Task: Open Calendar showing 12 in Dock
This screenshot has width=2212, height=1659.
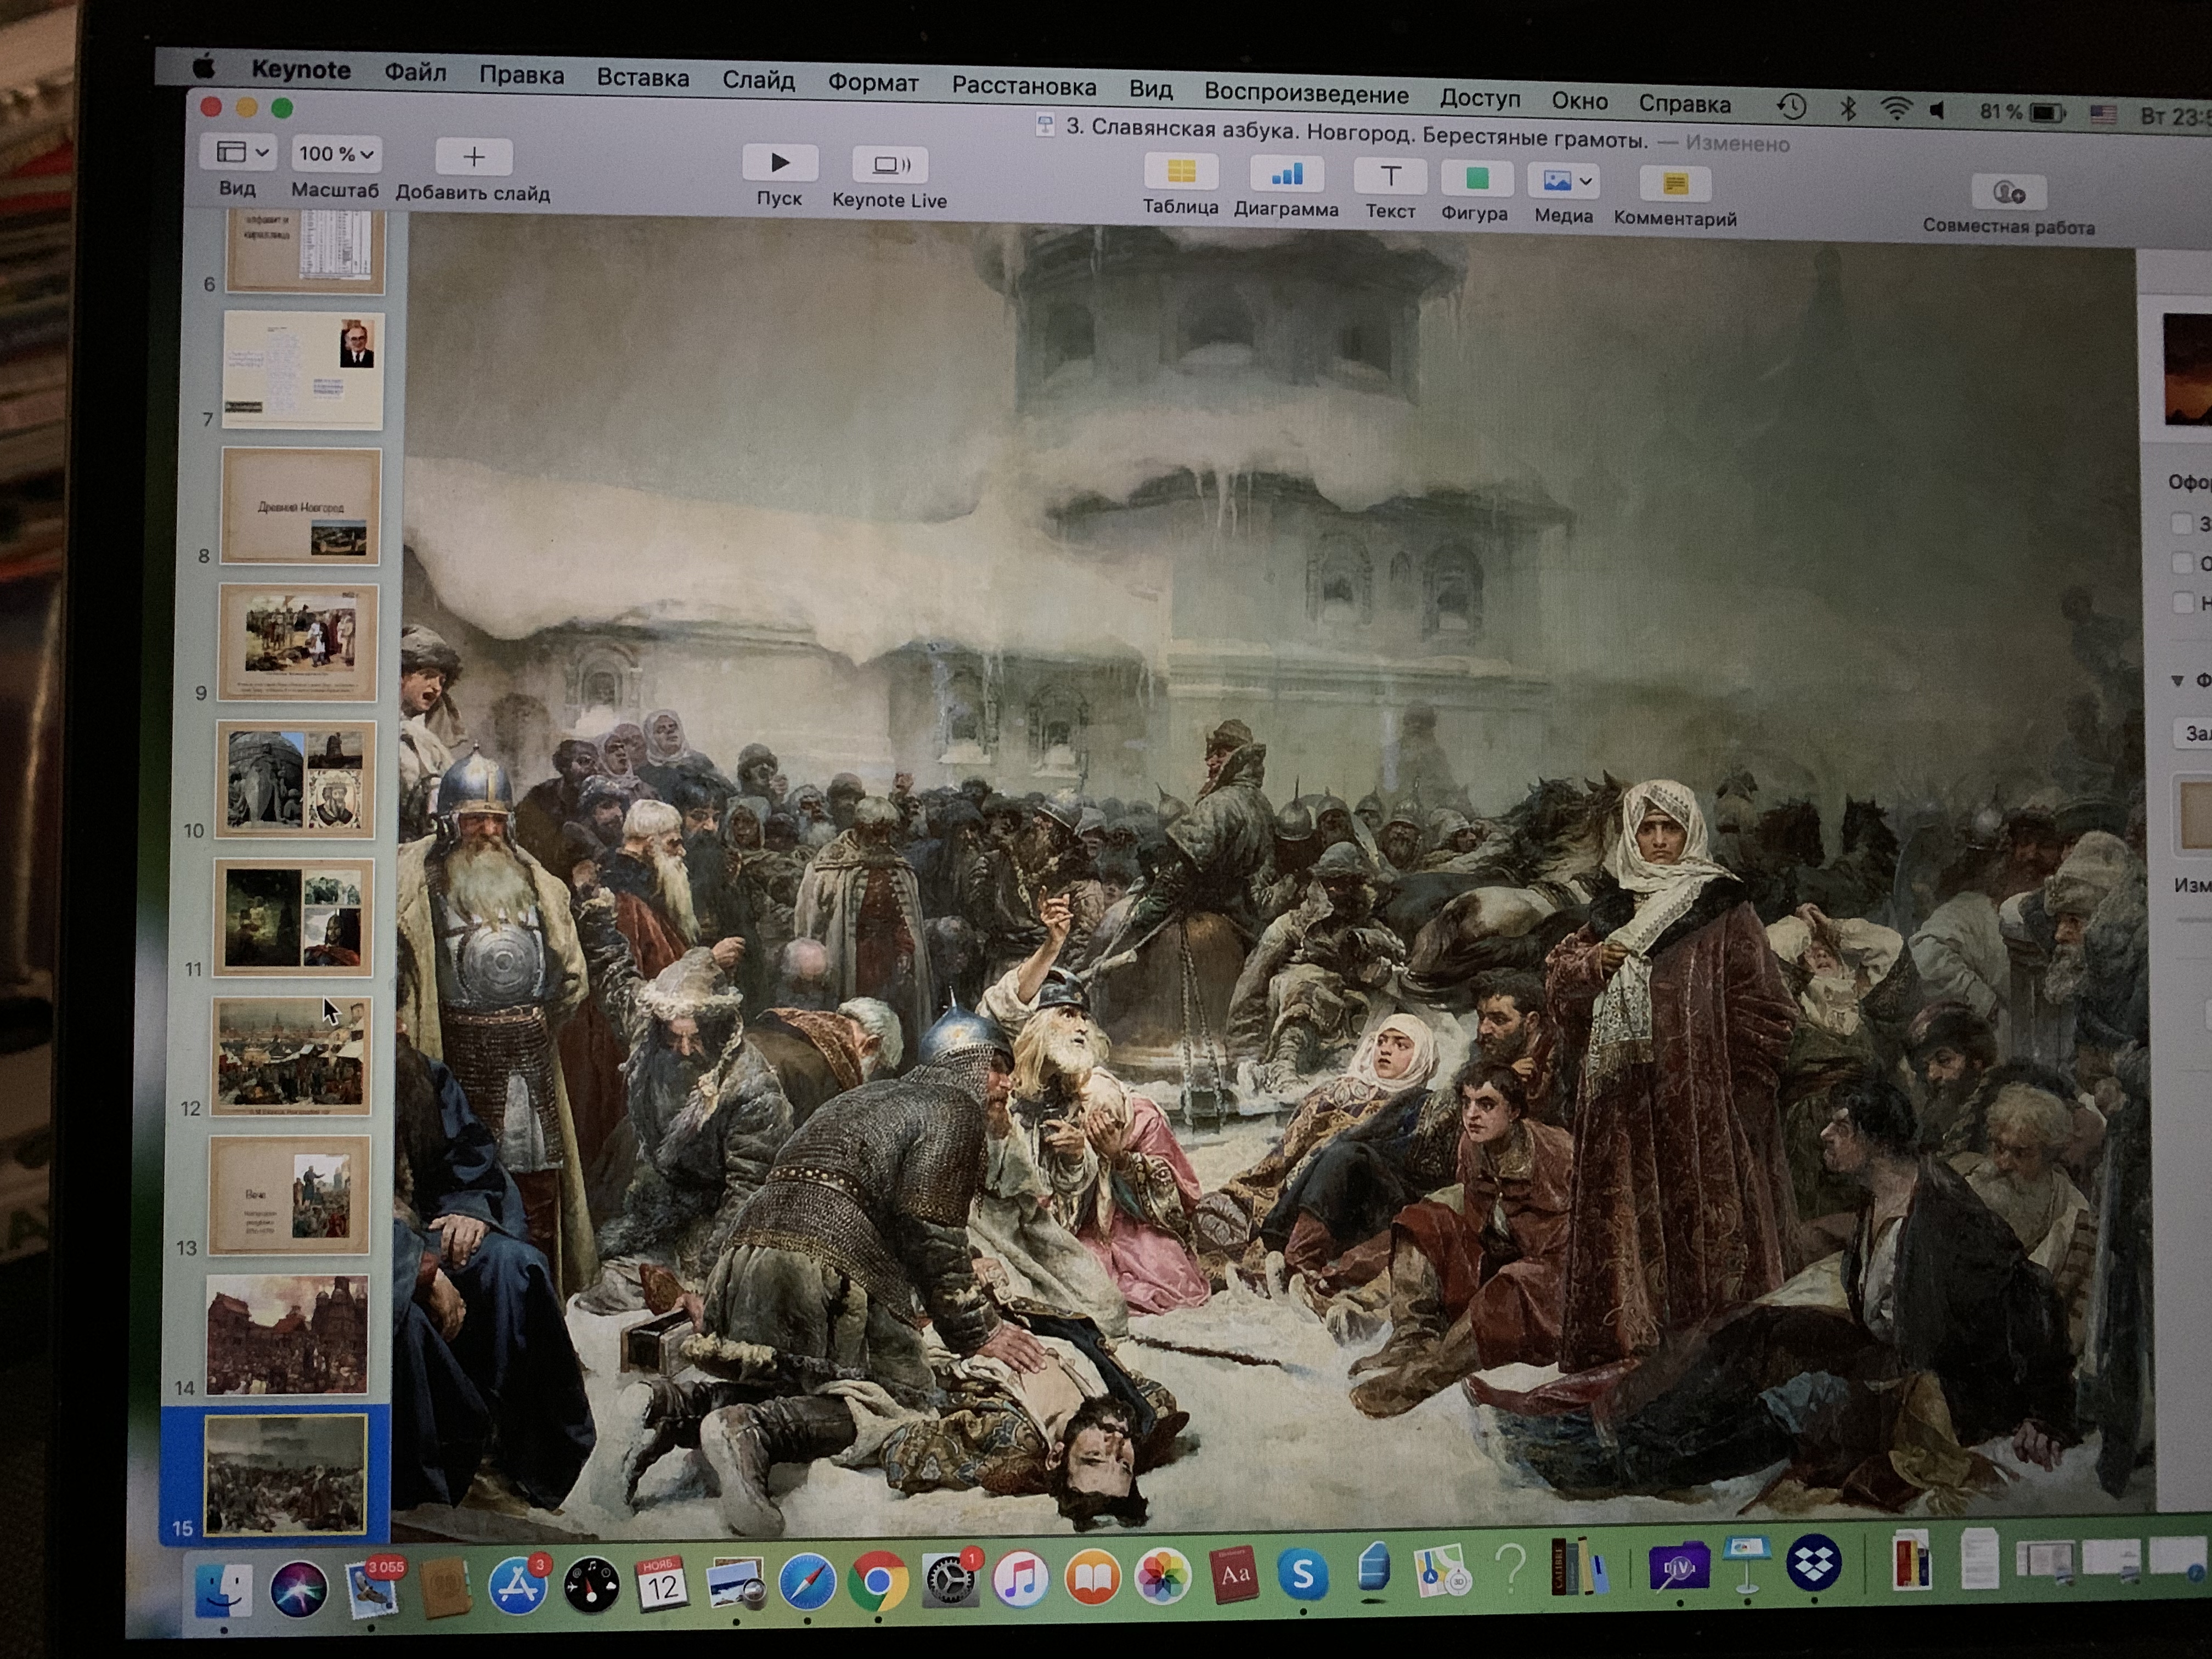Action: click(662, 1584)
